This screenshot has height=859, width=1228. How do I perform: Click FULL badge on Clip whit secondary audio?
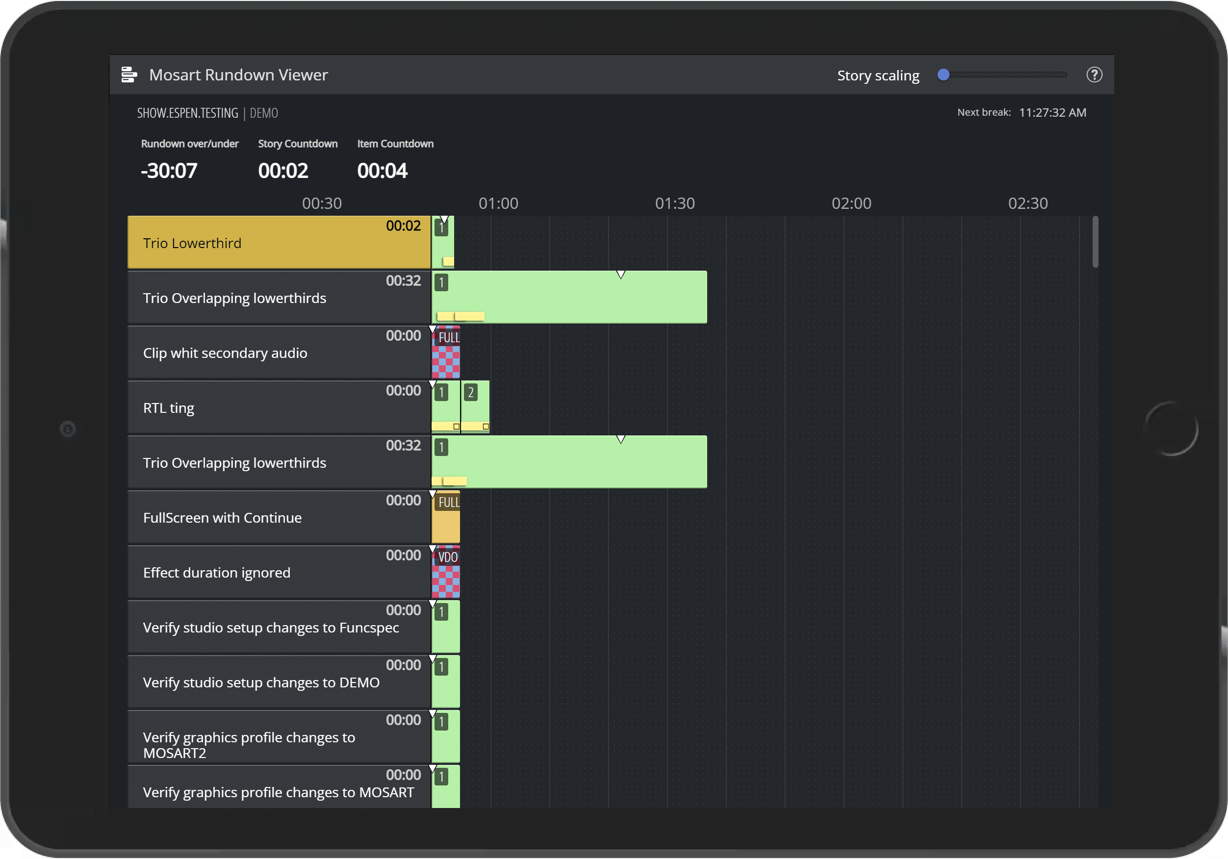coord(448,337)
